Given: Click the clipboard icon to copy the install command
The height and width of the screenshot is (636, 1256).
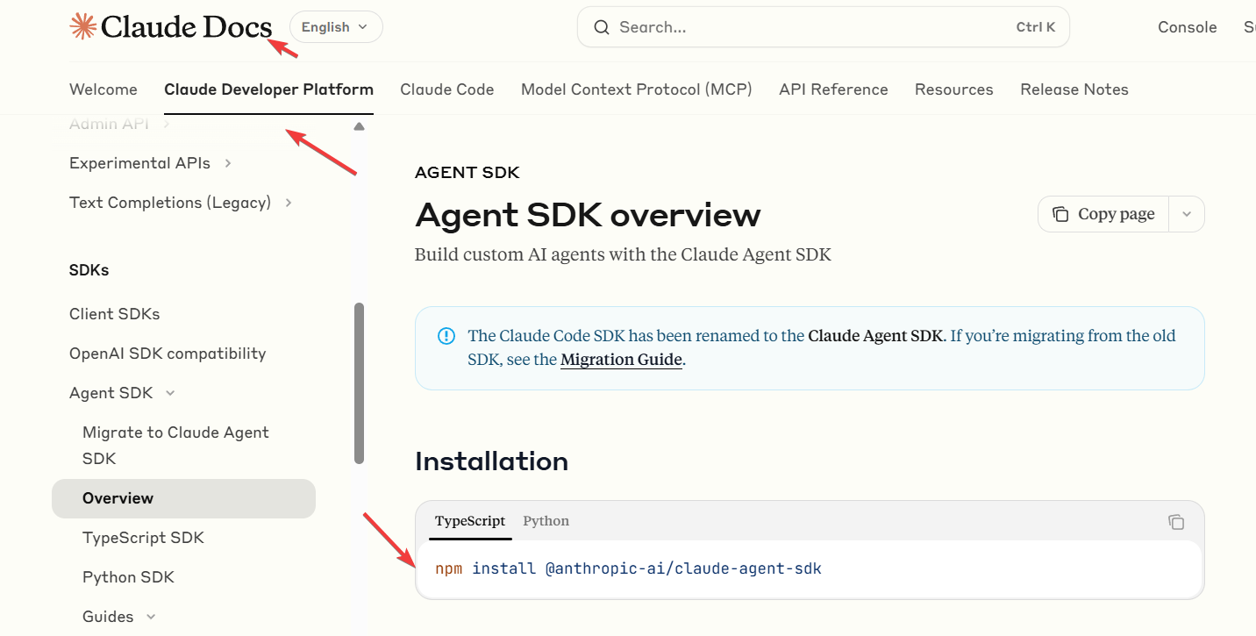Looking at the screenshot, I should point(1176,521).
